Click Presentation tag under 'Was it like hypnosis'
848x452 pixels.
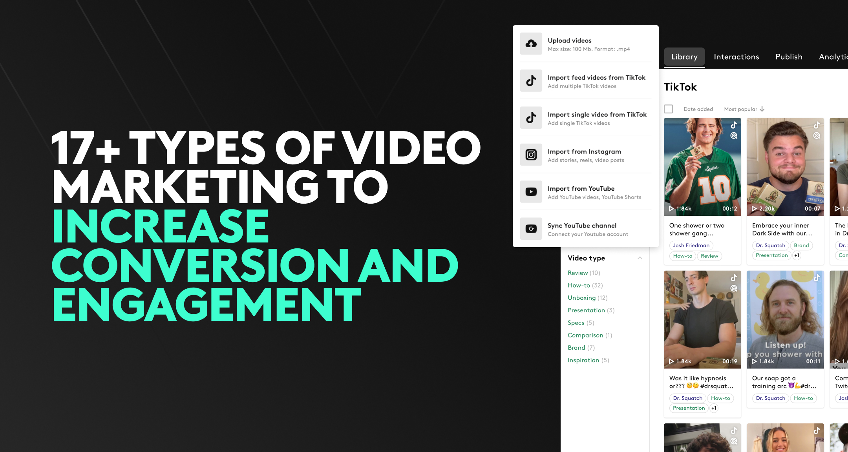pos(689,408)
